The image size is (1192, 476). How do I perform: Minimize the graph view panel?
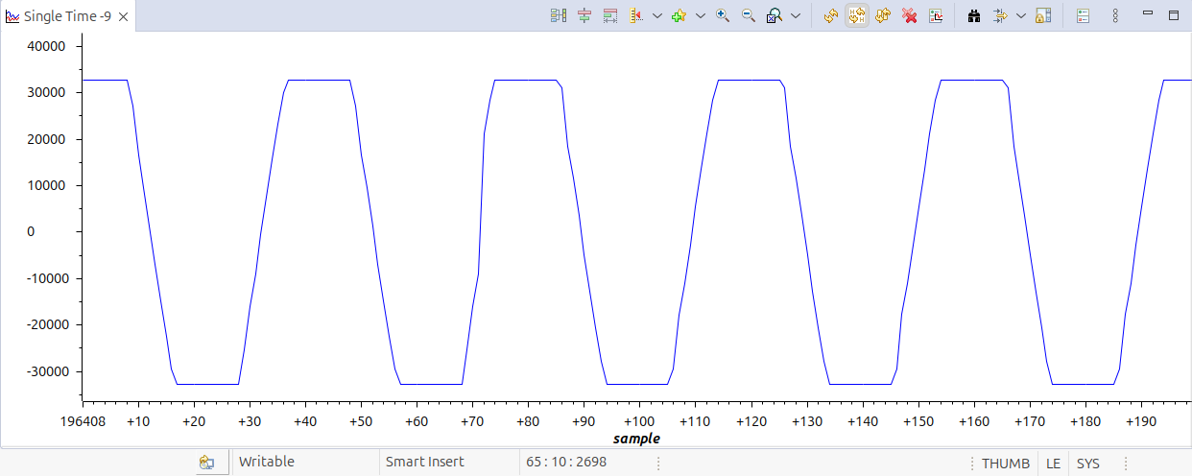[1147, 14]
